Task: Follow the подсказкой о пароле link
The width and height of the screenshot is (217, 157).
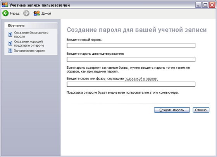Action: pyautogui.click(x=141, y=79)
